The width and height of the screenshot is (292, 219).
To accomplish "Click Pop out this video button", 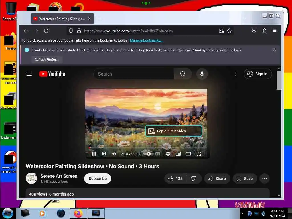I will (174, 131).
